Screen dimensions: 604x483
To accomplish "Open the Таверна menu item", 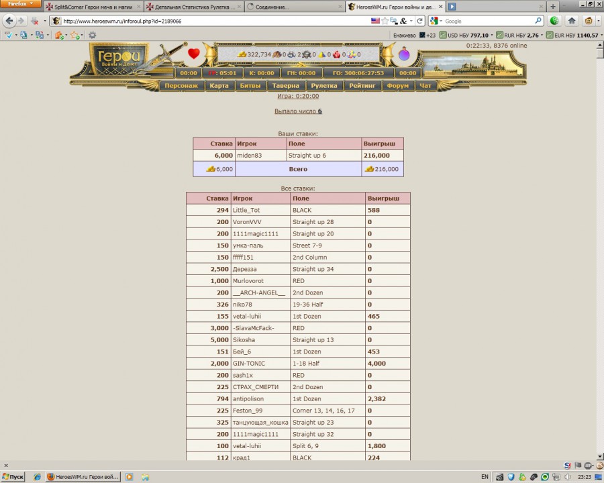I will tap(285, 86).
